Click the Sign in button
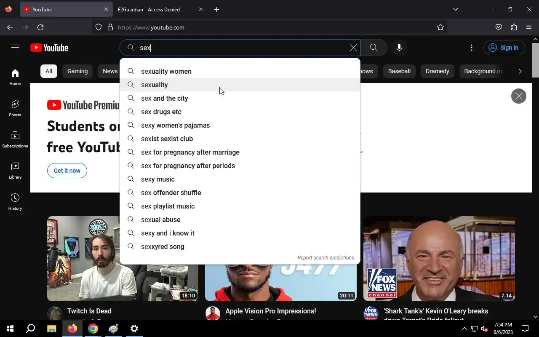Viewport: 539px width, 337px height. pos(504,48)
